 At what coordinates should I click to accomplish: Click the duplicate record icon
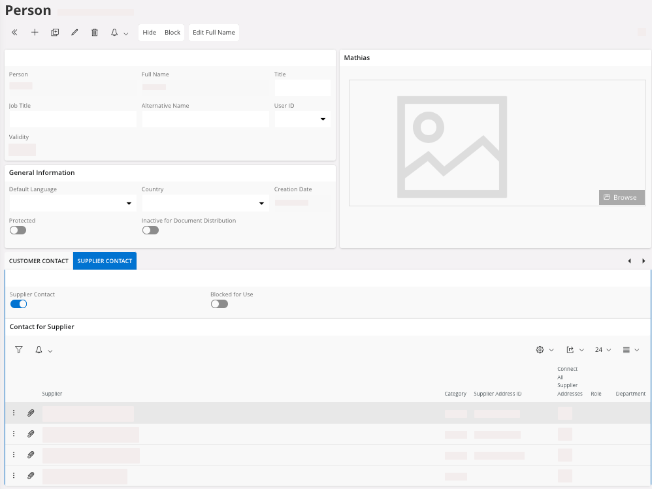pos(55,33)
